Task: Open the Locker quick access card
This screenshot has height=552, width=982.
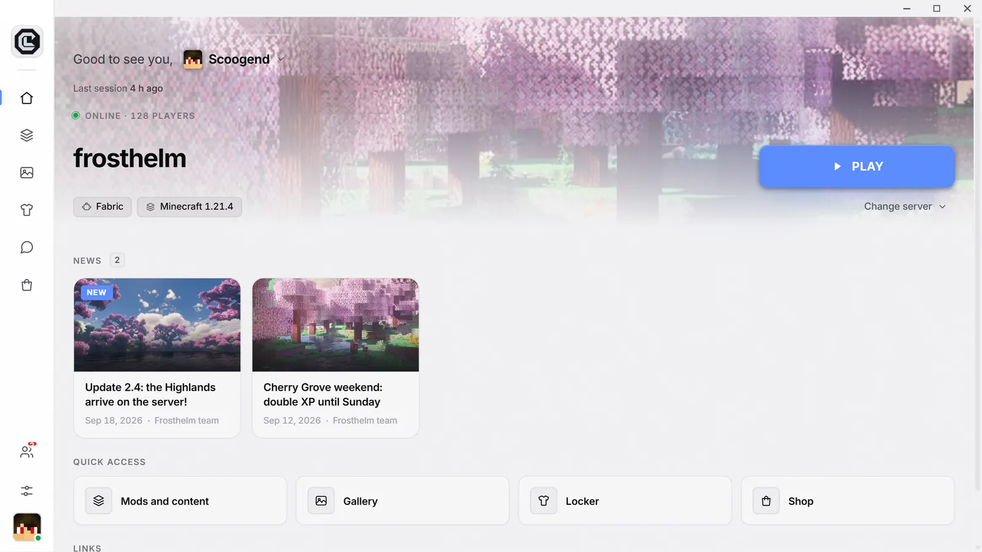Action: 625,501
